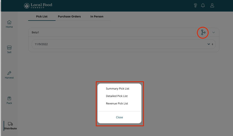Click the Local Food Connect logo
Viewport: 233px width, 136px height.
pyautogui.click(x=38, y=6)
